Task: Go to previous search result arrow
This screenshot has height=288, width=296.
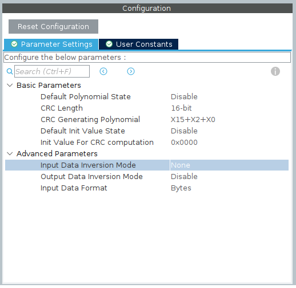Action: tap(103, 71)
